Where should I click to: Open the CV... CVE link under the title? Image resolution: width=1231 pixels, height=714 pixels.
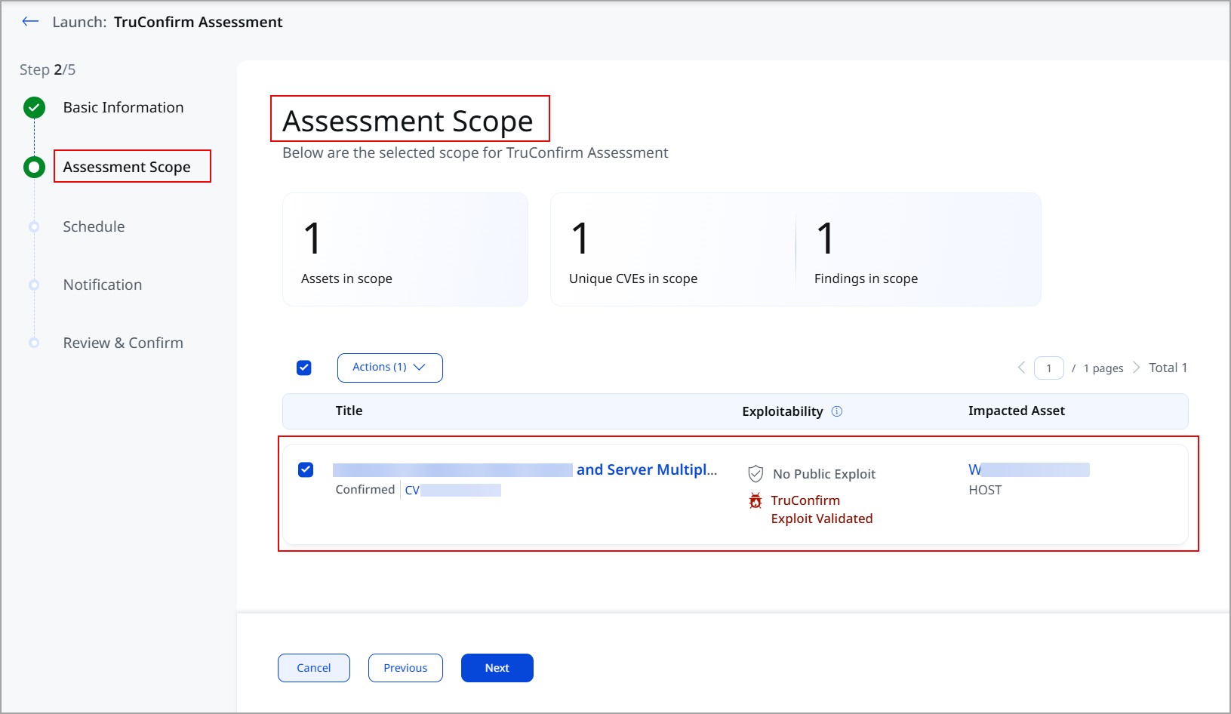click(453, 490)
